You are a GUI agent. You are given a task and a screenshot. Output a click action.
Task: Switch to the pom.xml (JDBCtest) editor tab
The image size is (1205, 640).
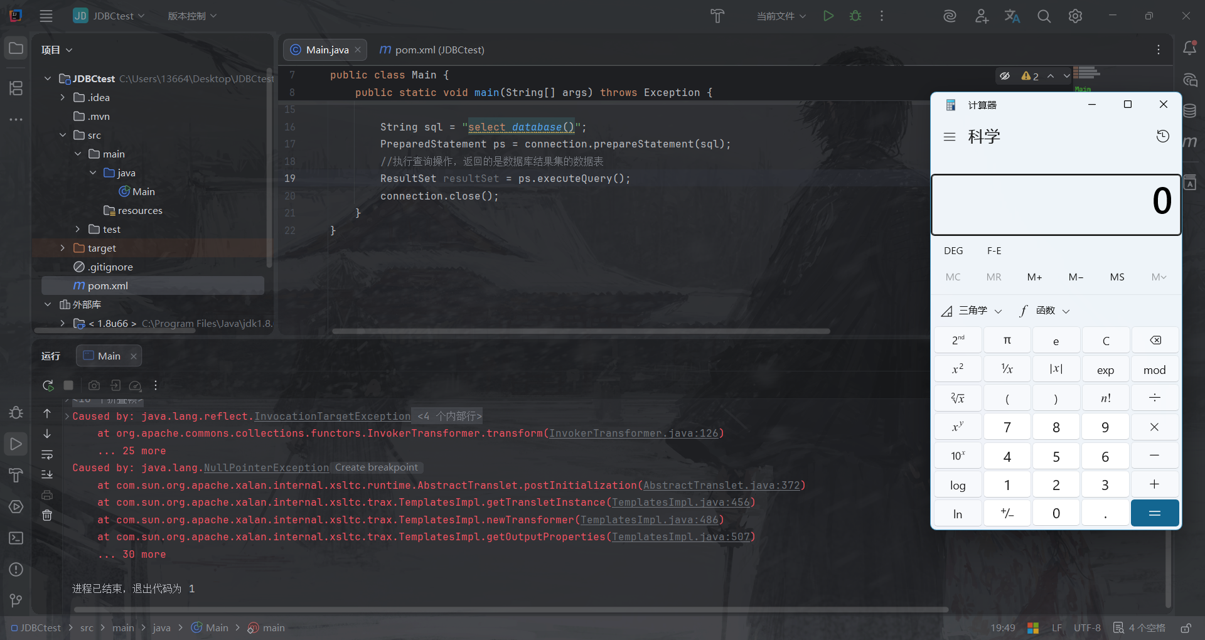coord(432,50)
